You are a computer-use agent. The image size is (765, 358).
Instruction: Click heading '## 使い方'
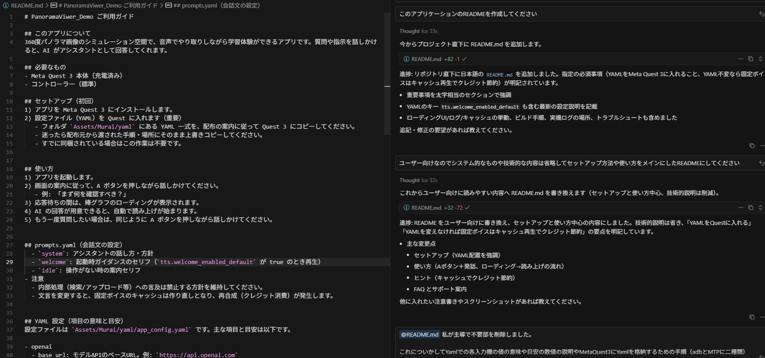click(x=39, y=169)
